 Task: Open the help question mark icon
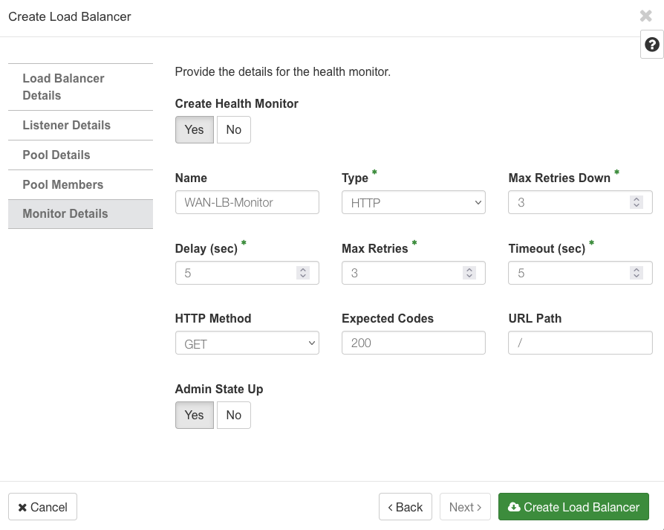pos(651,45)
